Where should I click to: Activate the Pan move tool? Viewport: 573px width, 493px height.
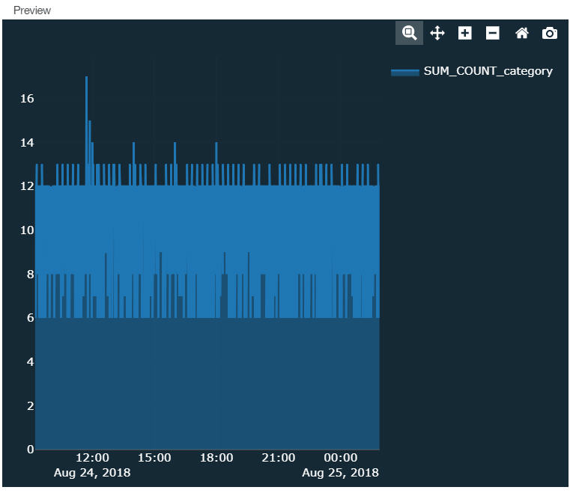coord(437,33)
